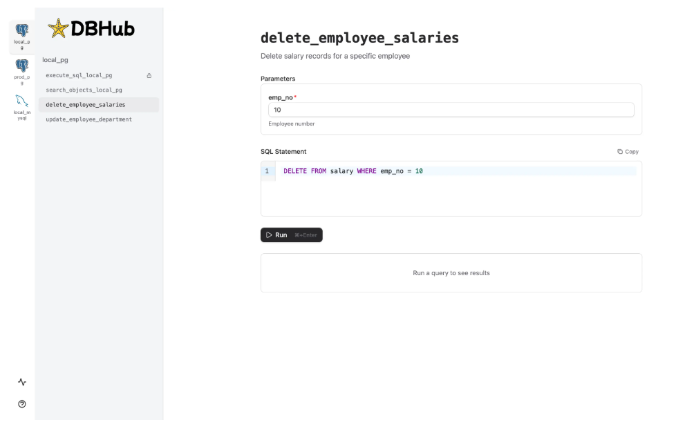
Task: Click the lock icon beside execute_sql_local_pg
Action: click(x=149, y=75)
